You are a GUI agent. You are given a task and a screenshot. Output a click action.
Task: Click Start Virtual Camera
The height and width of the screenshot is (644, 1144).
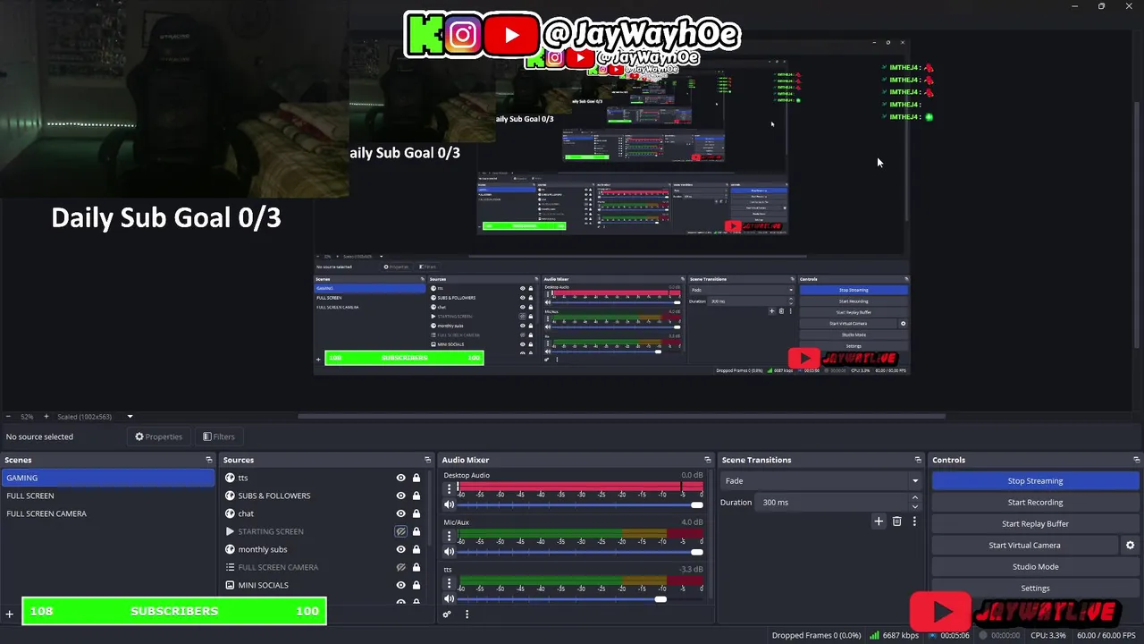pyautogui.click(x=1024, y=546)
